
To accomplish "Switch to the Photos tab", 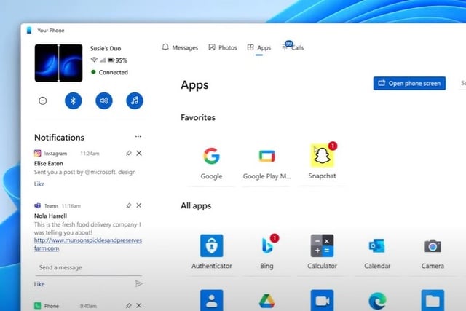I will (223, 47).
